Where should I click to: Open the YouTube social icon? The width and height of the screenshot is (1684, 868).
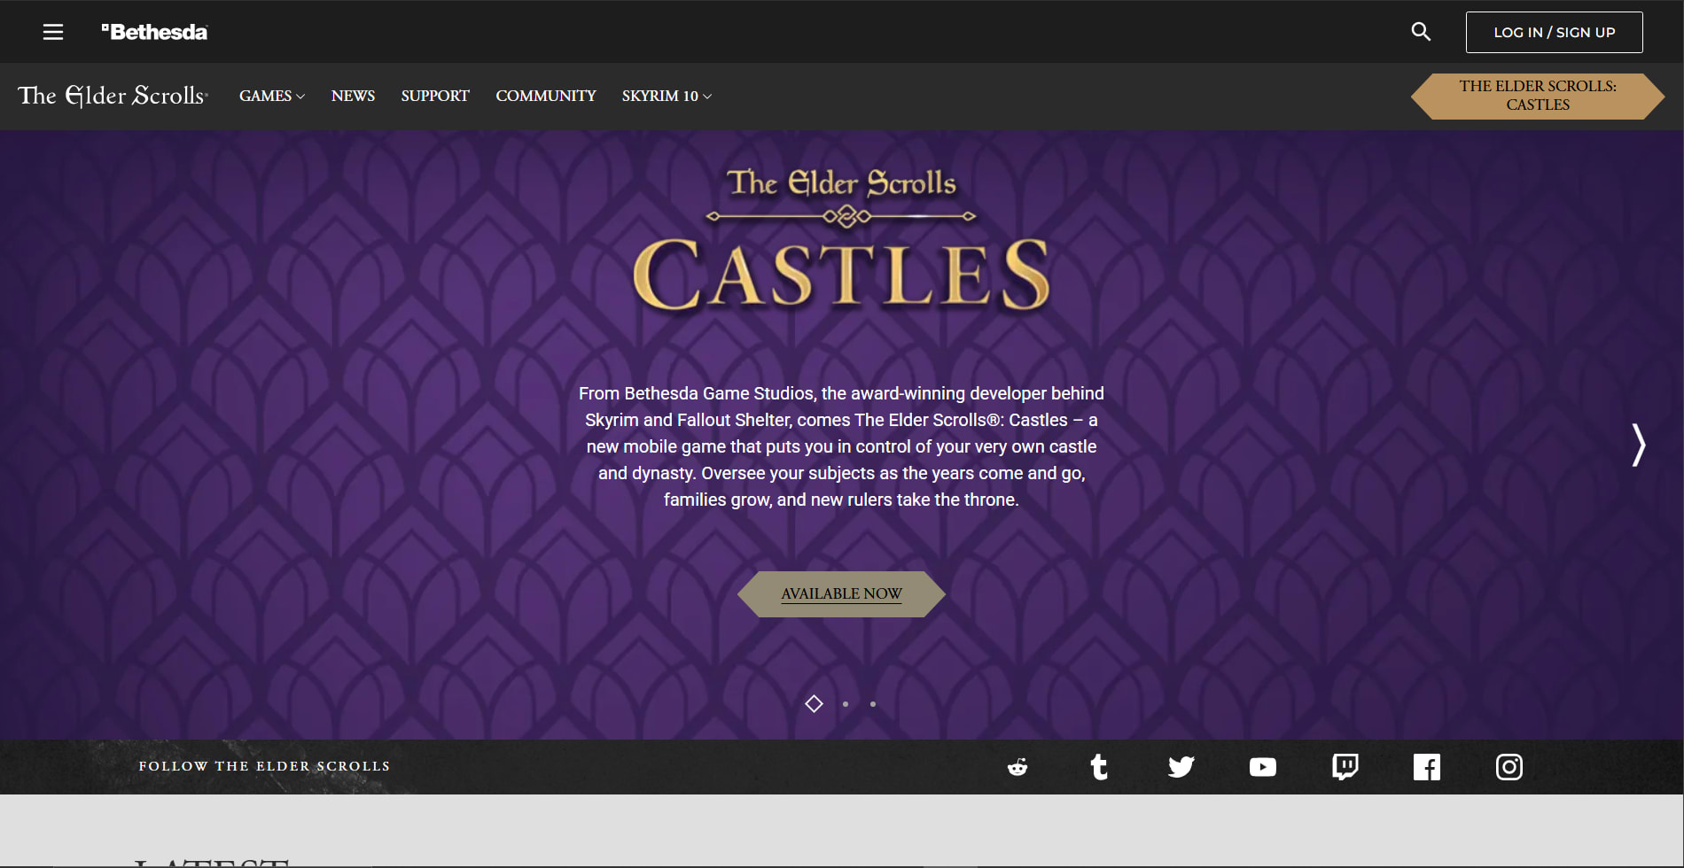1263,767
